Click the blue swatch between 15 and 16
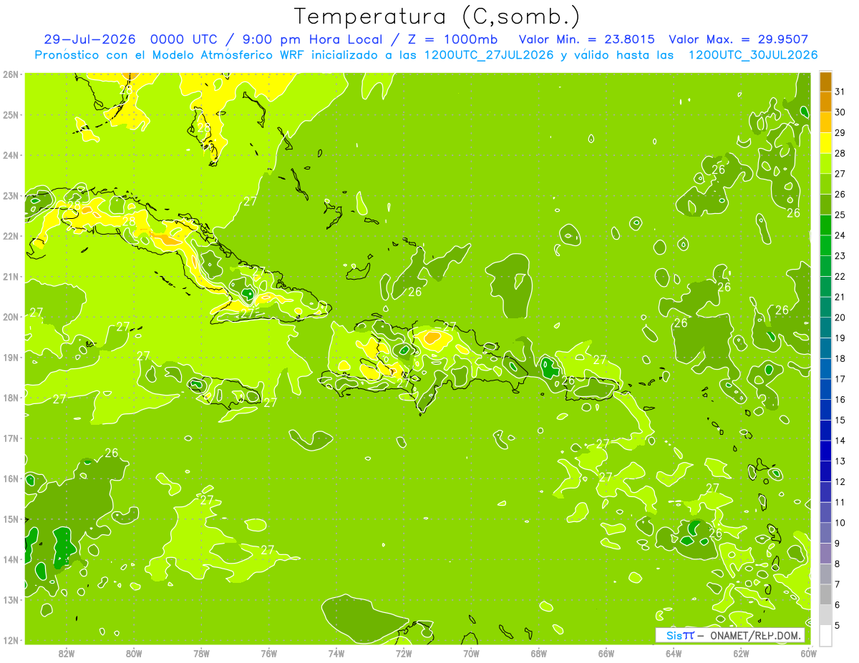 (x=825, y=410)
